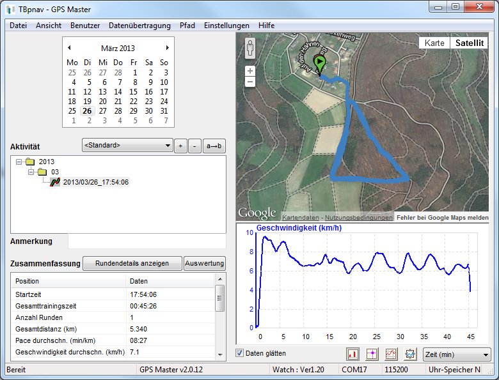Screen dimensions: 499x380
Task: Open the Datenübertragung menu
Action: pos(139,26)
